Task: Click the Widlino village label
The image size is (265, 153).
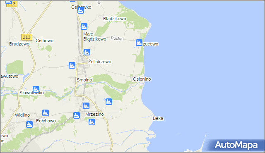Action: tap(22, 115)
